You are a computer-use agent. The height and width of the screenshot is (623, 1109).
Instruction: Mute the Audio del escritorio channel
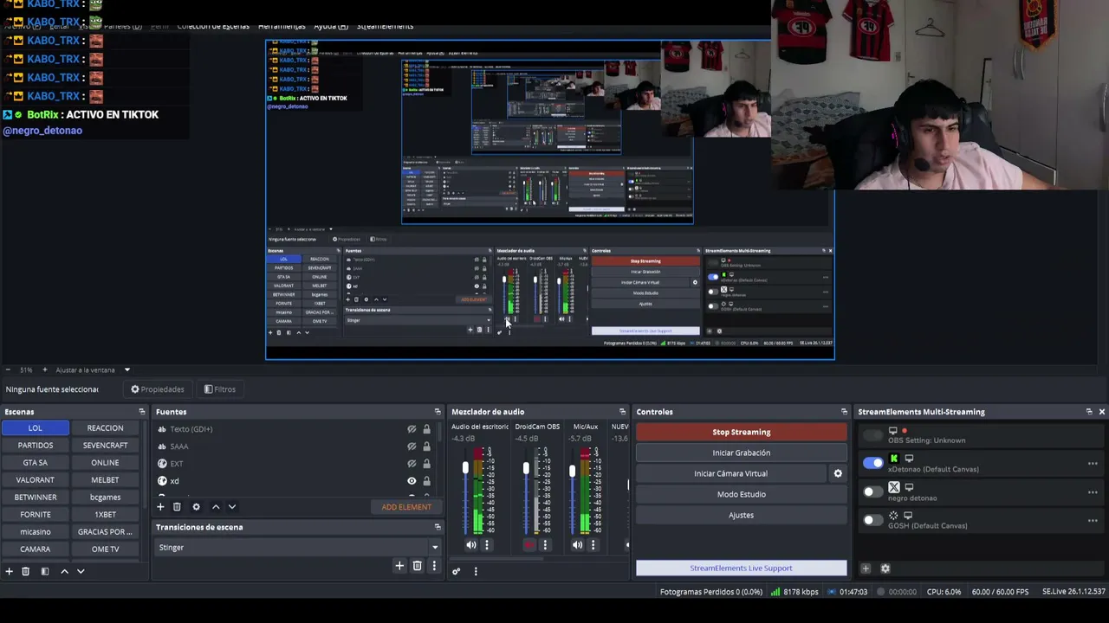tap(470, 545)
